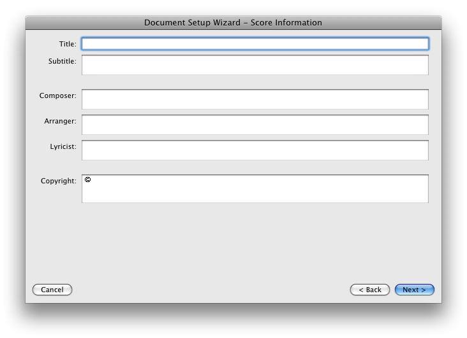Image resolution: width=467 pixels, height=338 pixels.
Task: Click the Title: label
Action: coord(68,44)
